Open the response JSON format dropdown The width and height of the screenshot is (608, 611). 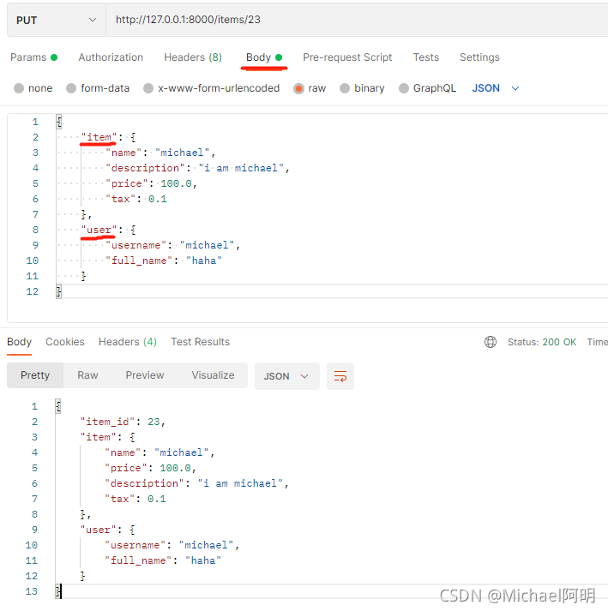coord(287,376)
